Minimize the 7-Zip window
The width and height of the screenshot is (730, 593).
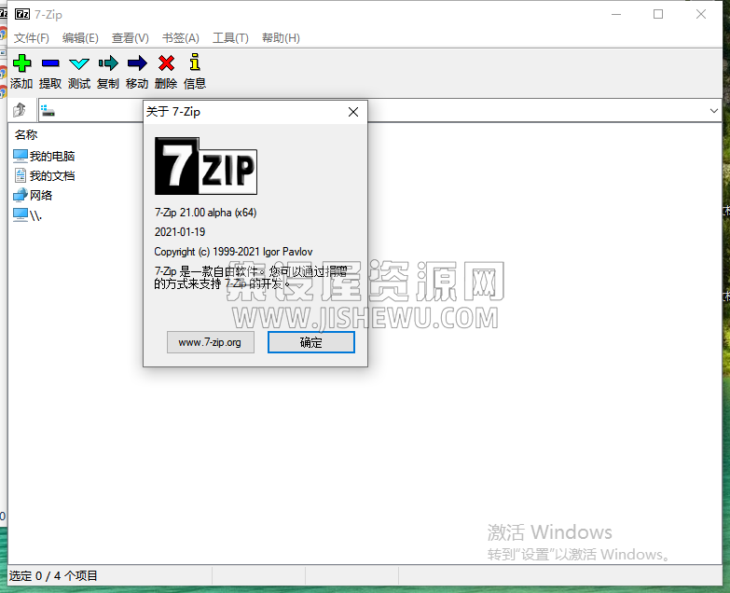pos(616,14)
